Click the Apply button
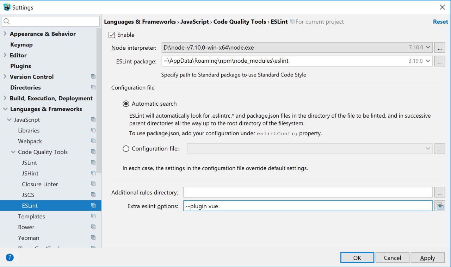The width and height of the screenshot is (451, 267). coord(427,258)
